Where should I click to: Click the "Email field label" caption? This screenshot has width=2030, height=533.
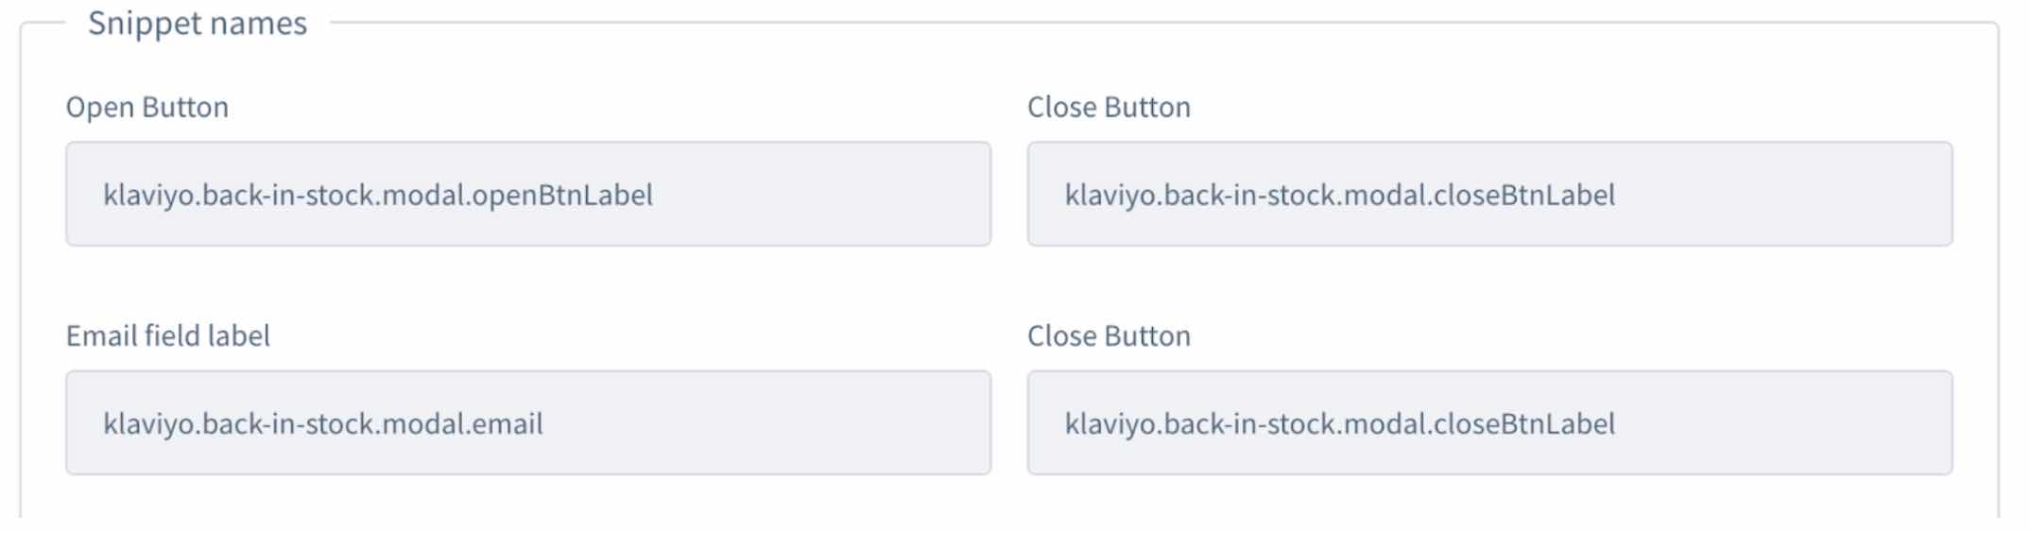click(168, 336)
